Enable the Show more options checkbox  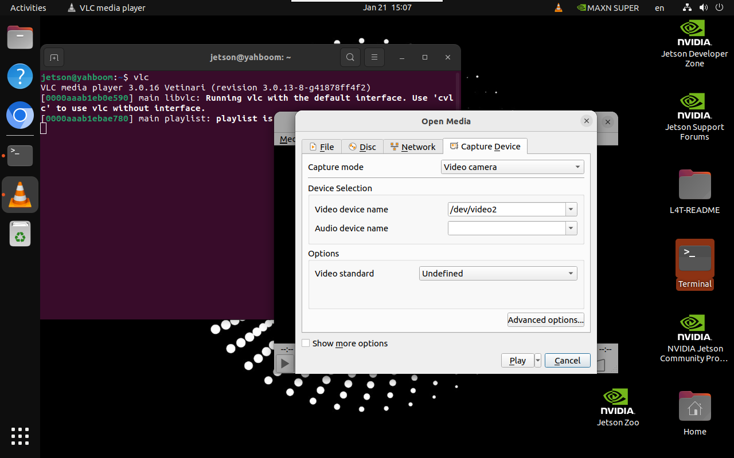click(x=306, y=343)
